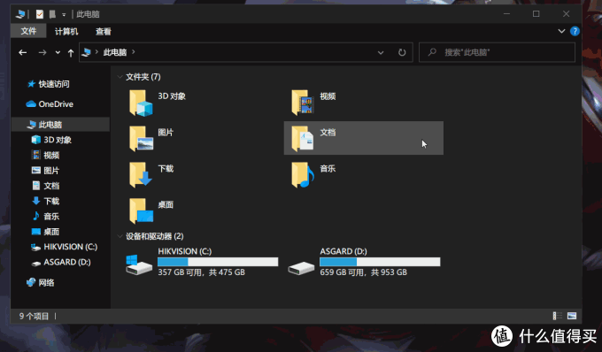Open Explorer help via question mark
Viewport: 602px width, 352px height.
pyautogui.click(x=575, y=31)
